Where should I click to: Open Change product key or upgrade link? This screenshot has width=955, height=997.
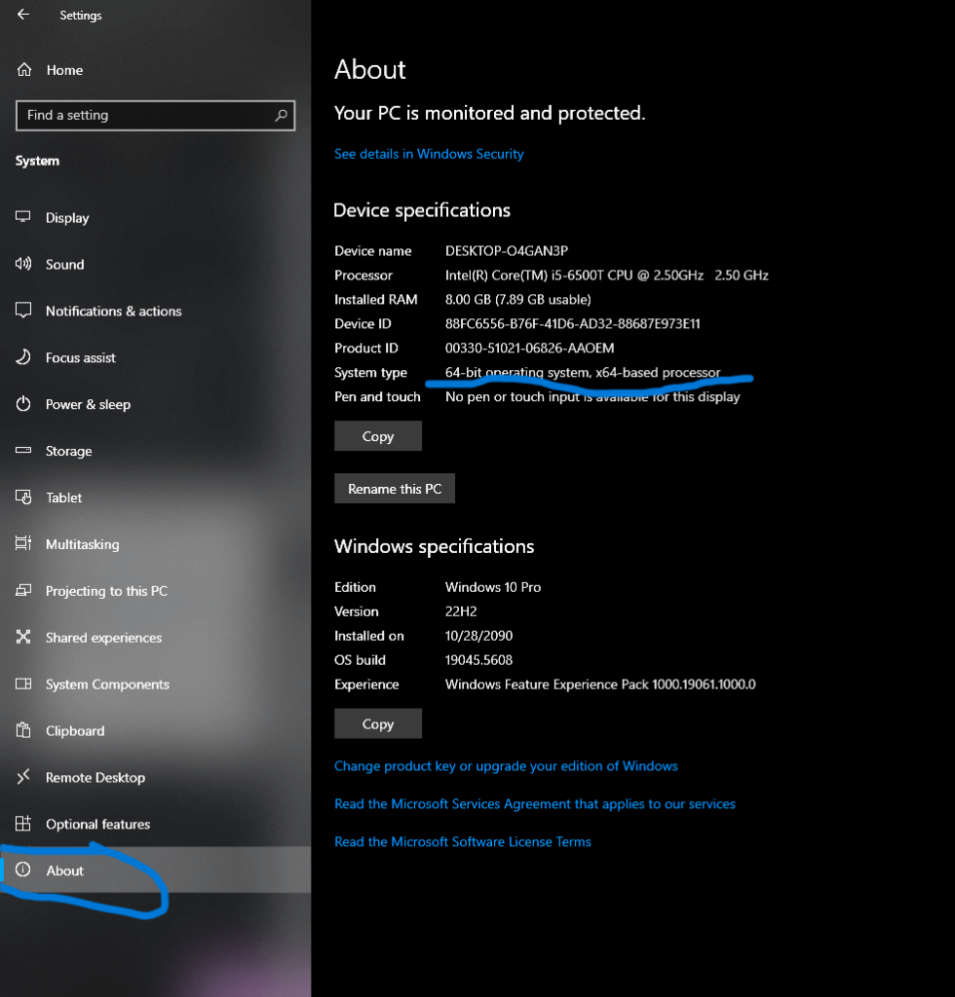click(x=506, y=765)
